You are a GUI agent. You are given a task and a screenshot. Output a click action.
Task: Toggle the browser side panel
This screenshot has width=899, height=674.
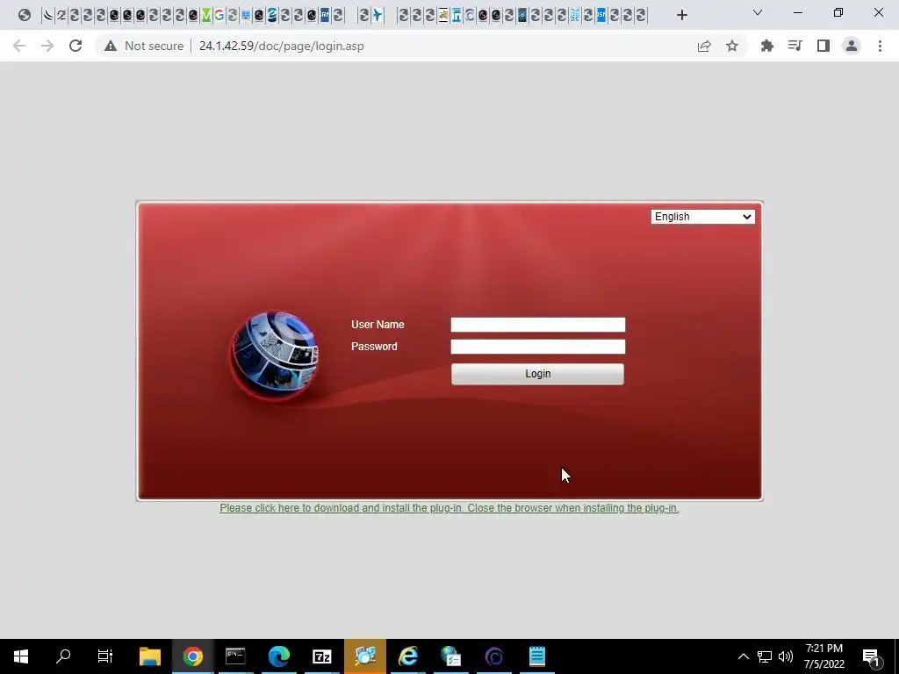823,46
